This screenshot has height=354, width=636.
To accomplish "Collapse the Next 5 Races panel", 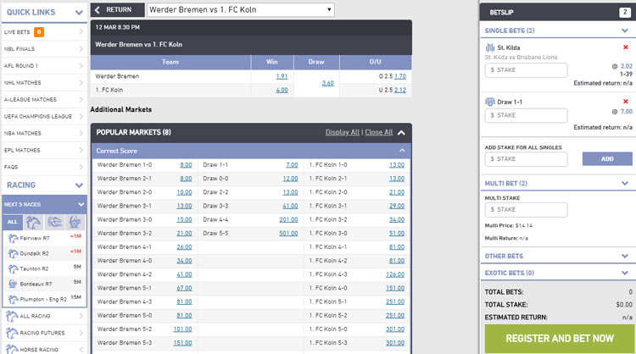I will click(81, 205).
